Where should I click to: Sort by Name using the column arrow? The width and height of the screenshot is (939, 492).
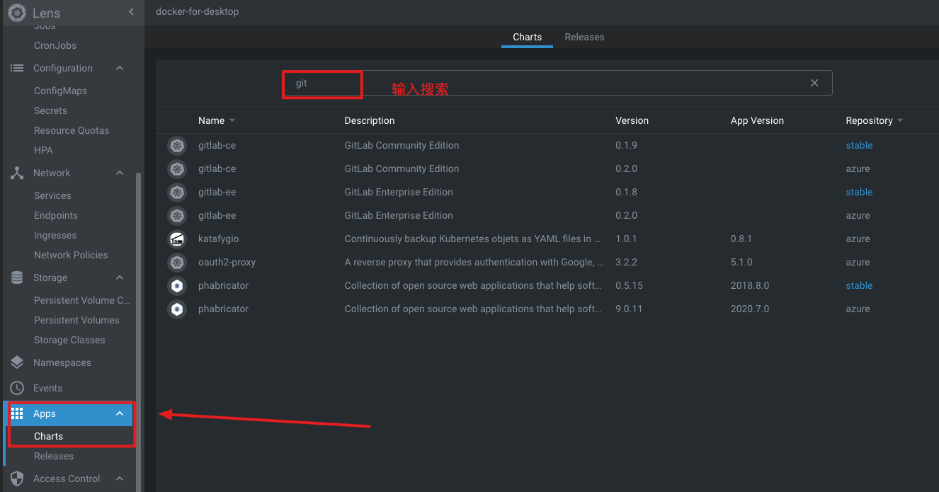[232, 121]
